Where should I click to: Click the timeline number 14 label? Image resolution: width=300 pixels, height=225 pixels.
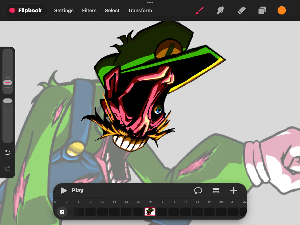point(150,202)
